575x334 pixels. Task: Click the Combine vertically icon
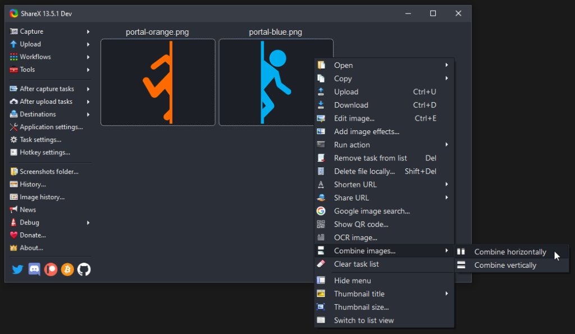[x=461, y=265]
